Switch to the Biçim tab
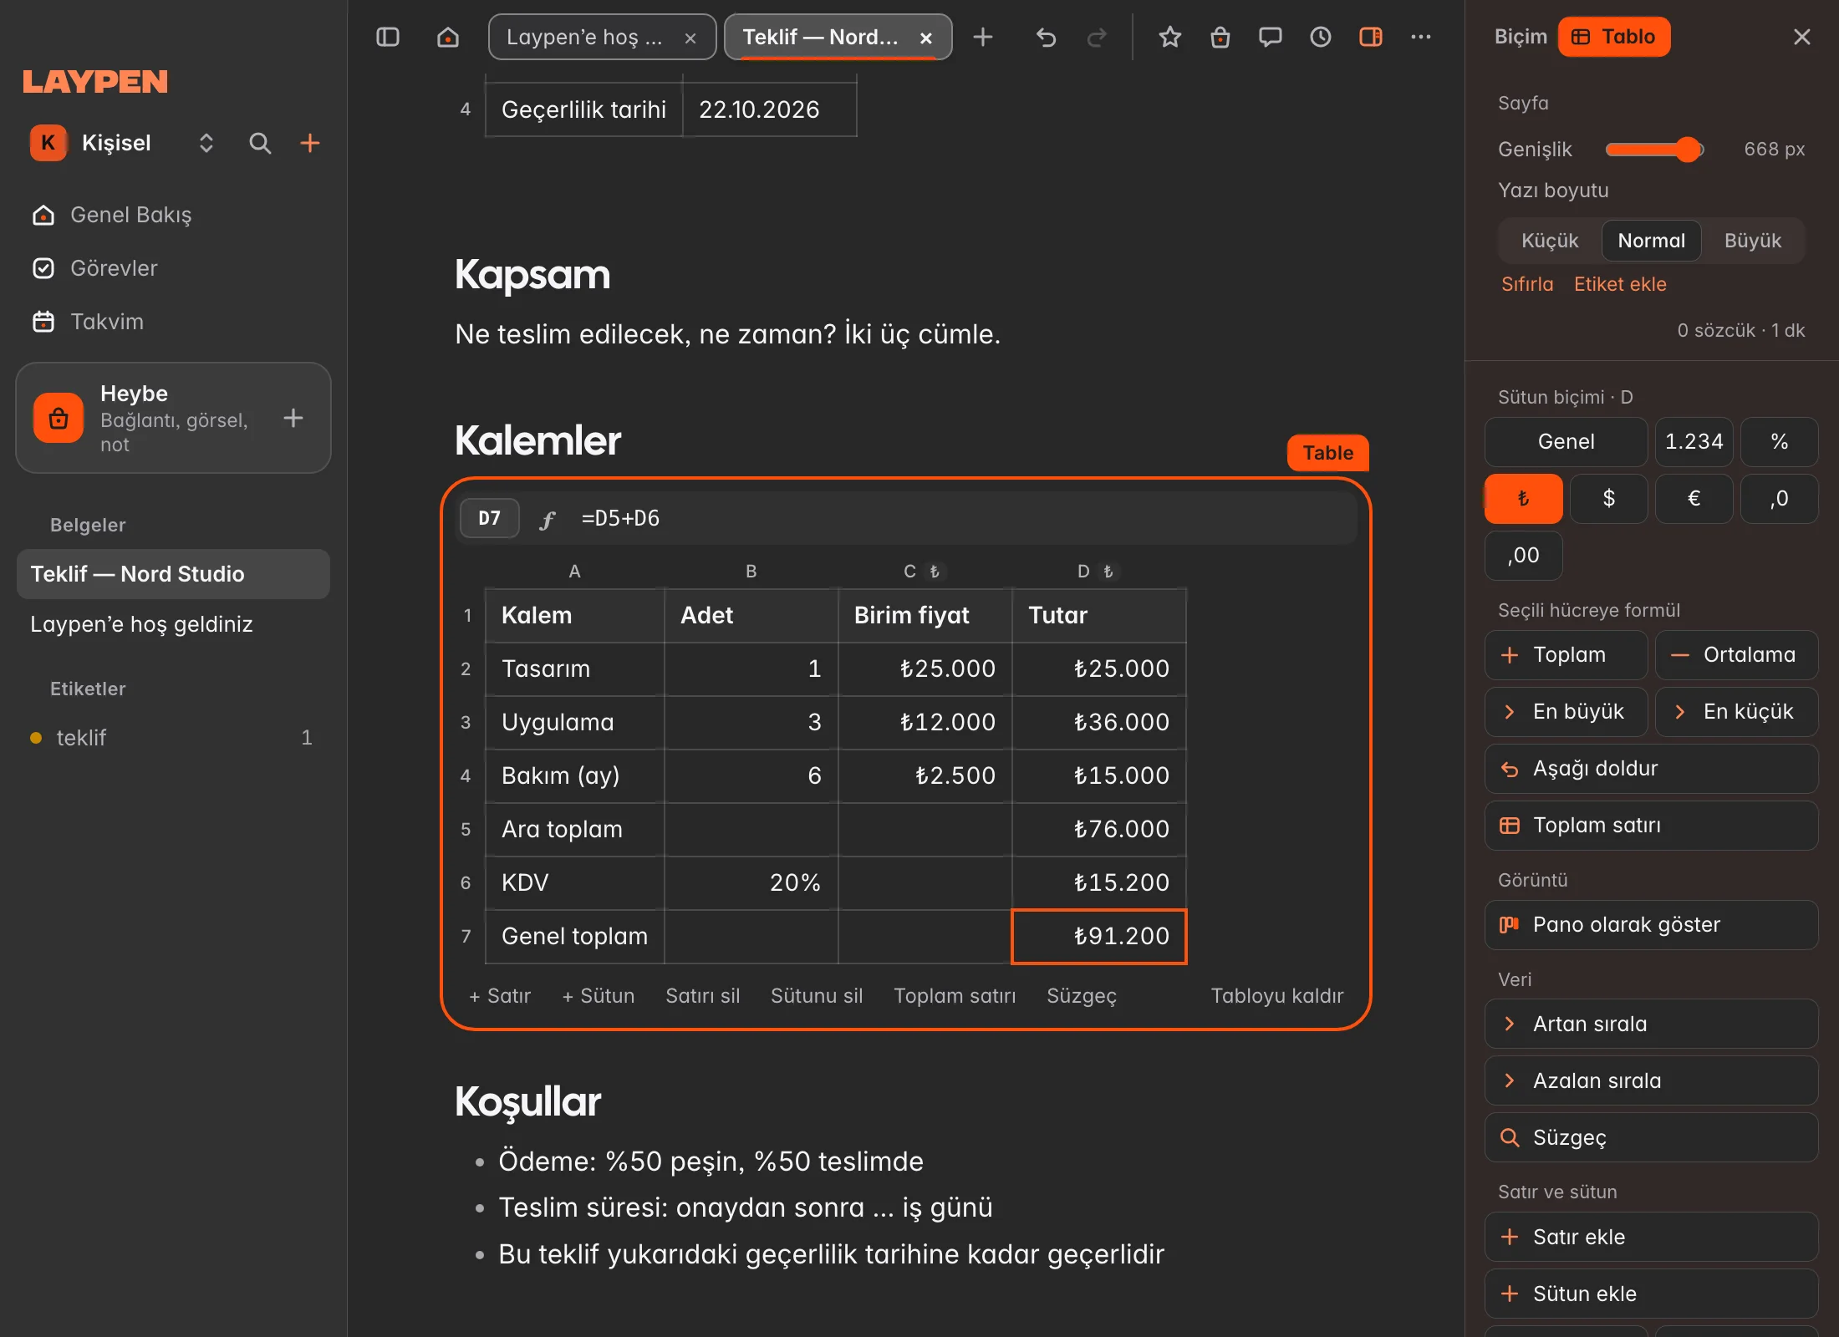Viewport: 1839px width, 1337px height. (x=1521, y=37)
